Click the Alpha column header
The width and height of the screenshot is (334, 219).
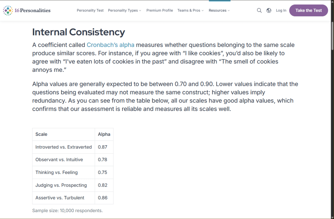[104, 134]
